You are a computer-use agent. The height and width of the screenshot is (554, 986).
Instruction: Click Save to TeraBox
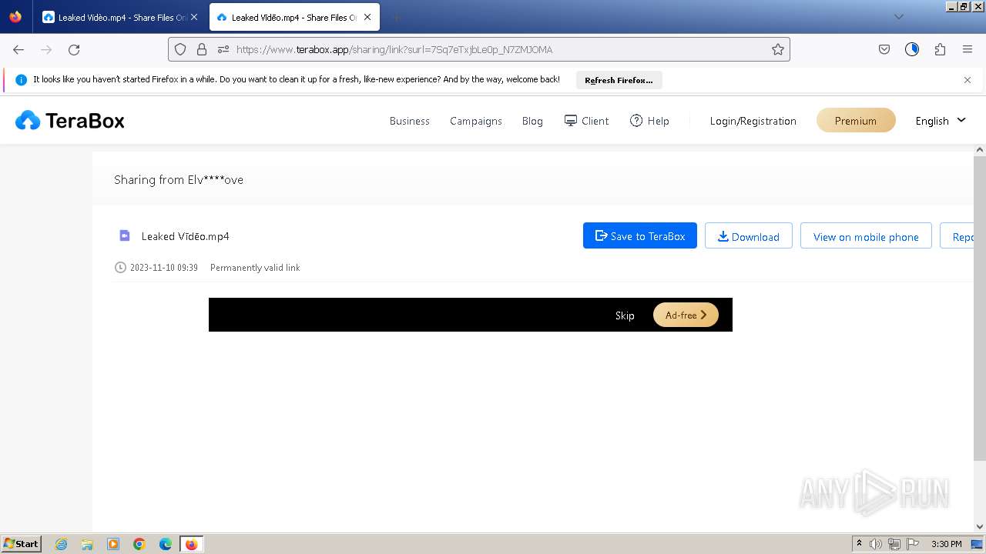[640, 235]
